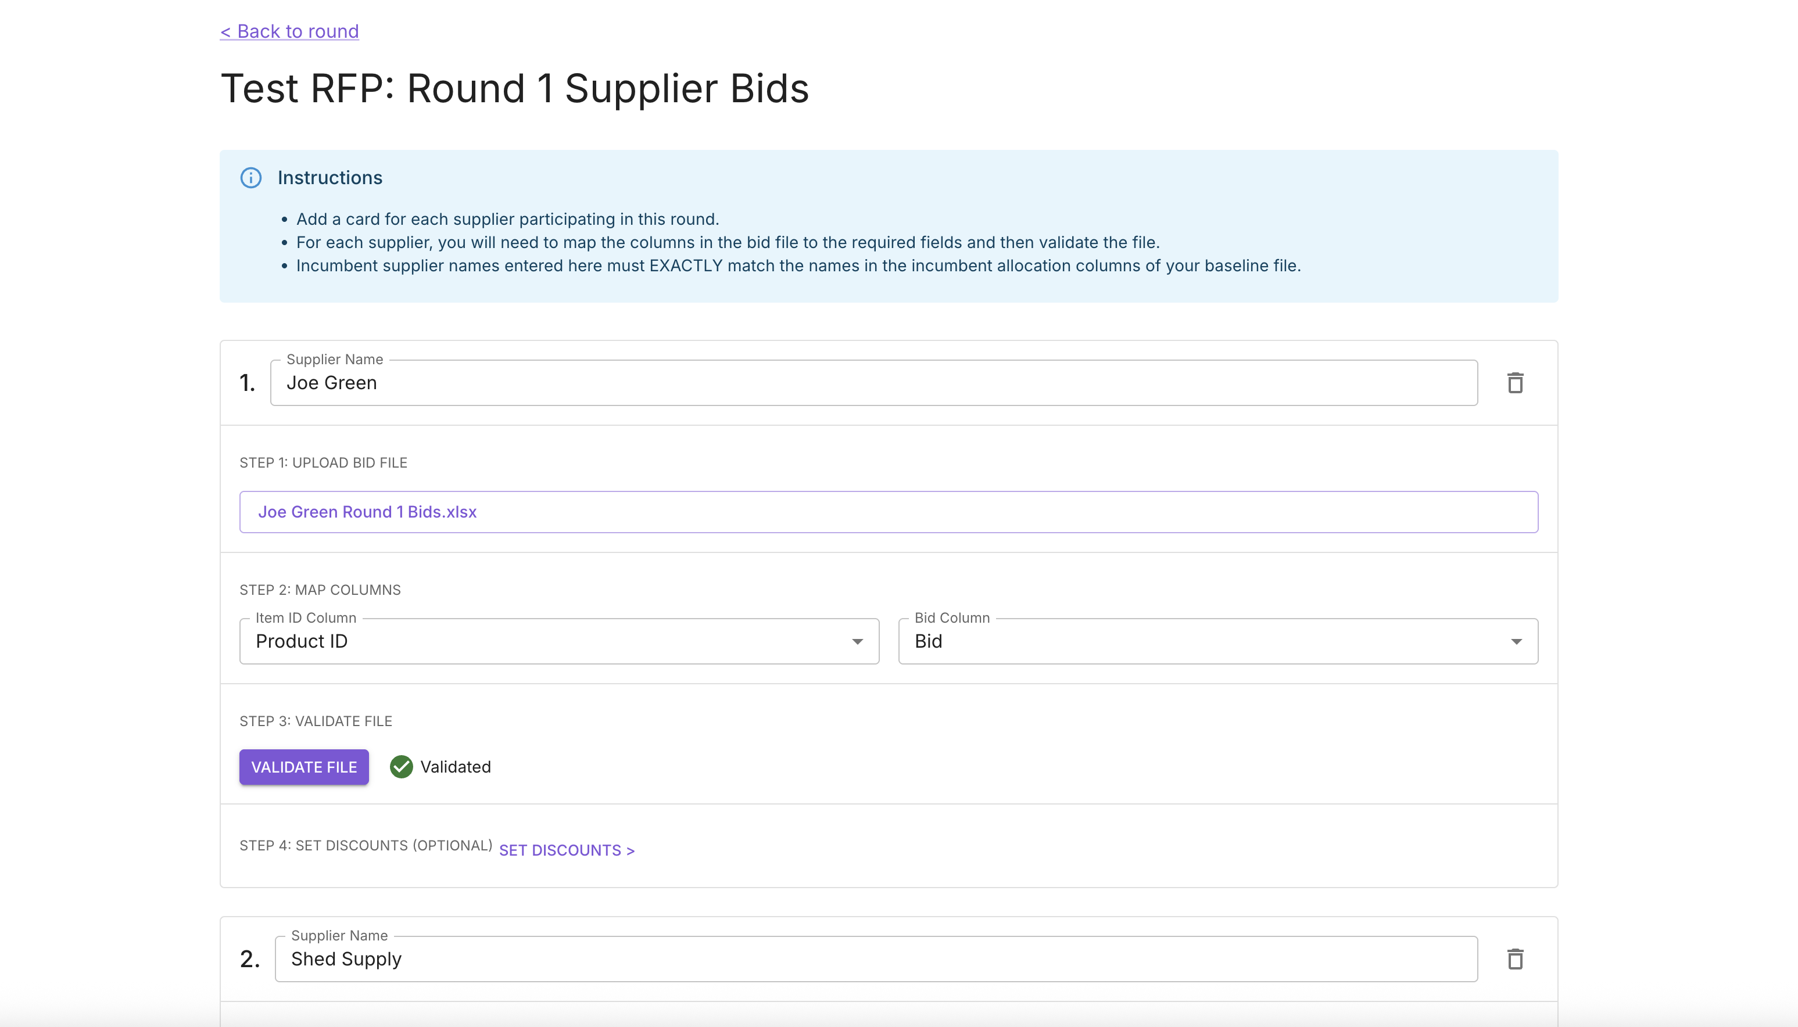The height and width of the screenshot is (1027, 1798).
Task: Open the Joe Green Round 1 Bids.xlsx file
Action: 889,512
